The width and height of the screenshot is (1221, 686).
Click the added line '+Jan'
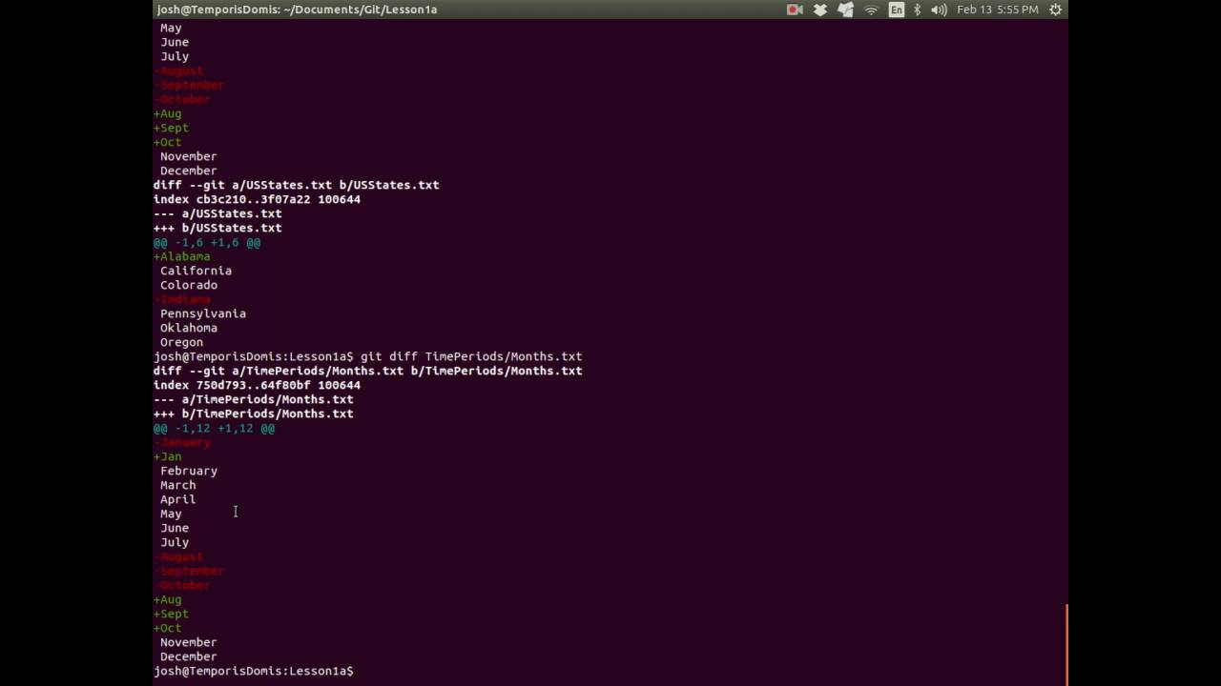[x=168, y=456]
